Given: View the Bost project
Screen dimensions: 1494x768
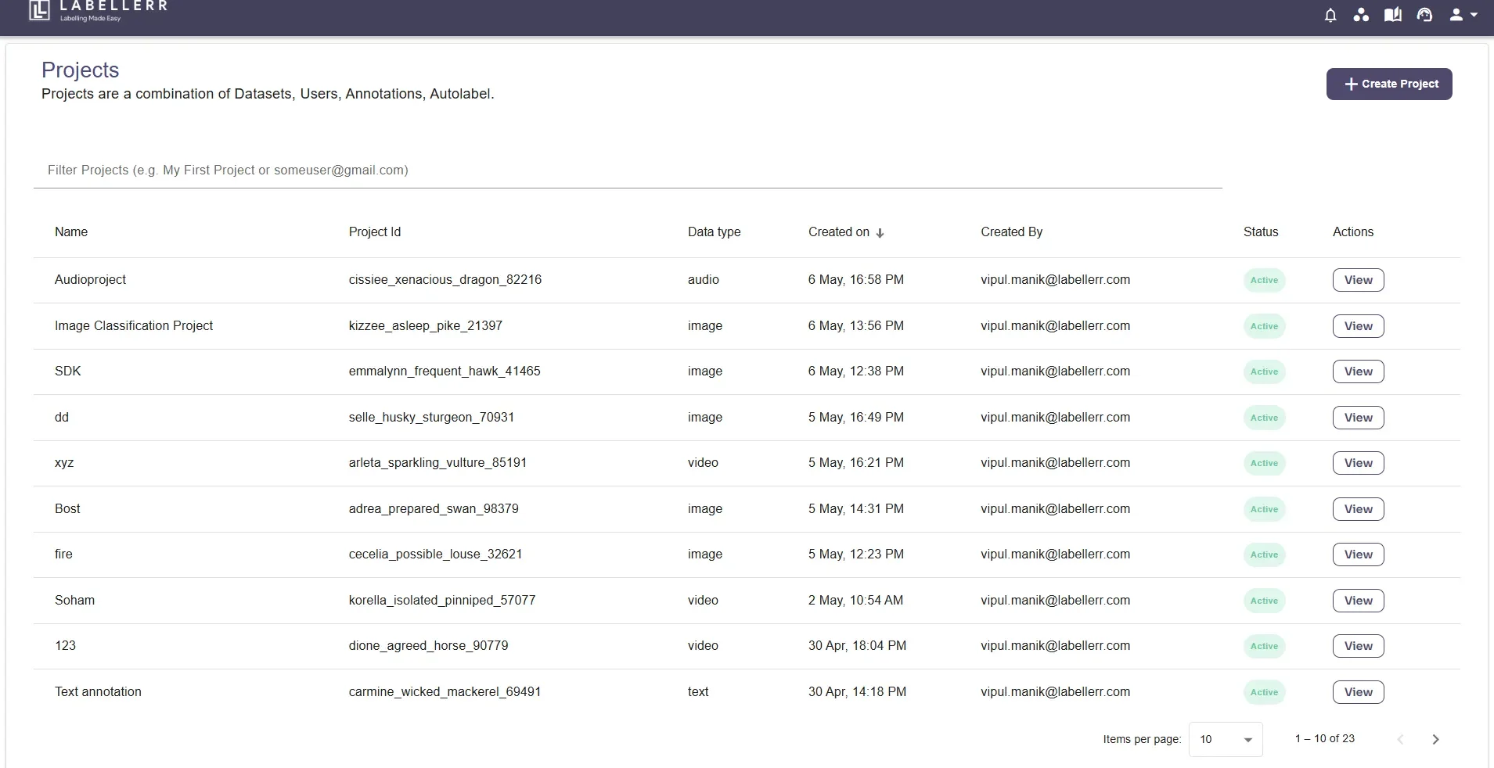Looking at the screenshot, I should coord(1358,509).
